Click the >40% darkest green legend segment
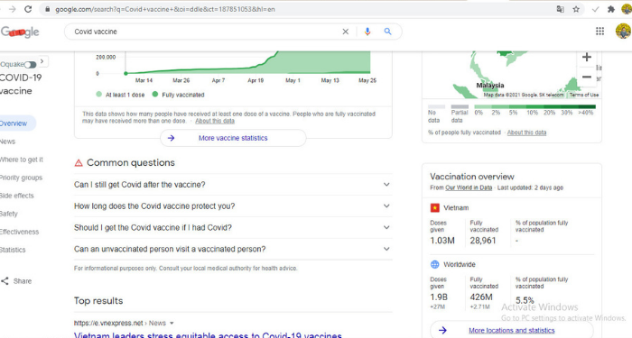Image resolution: width=632 pixels, height=338 pixels. coord(587,106)
